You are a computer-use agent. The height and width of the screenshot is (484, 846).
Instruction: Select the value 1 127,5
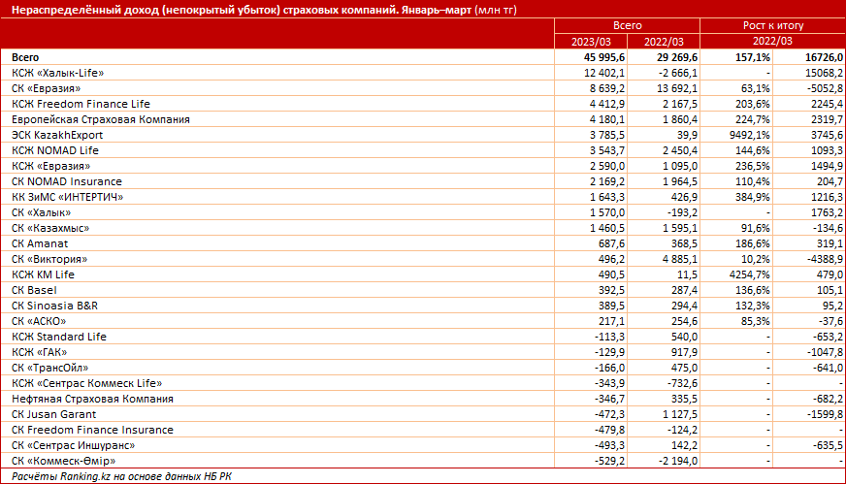680,415
